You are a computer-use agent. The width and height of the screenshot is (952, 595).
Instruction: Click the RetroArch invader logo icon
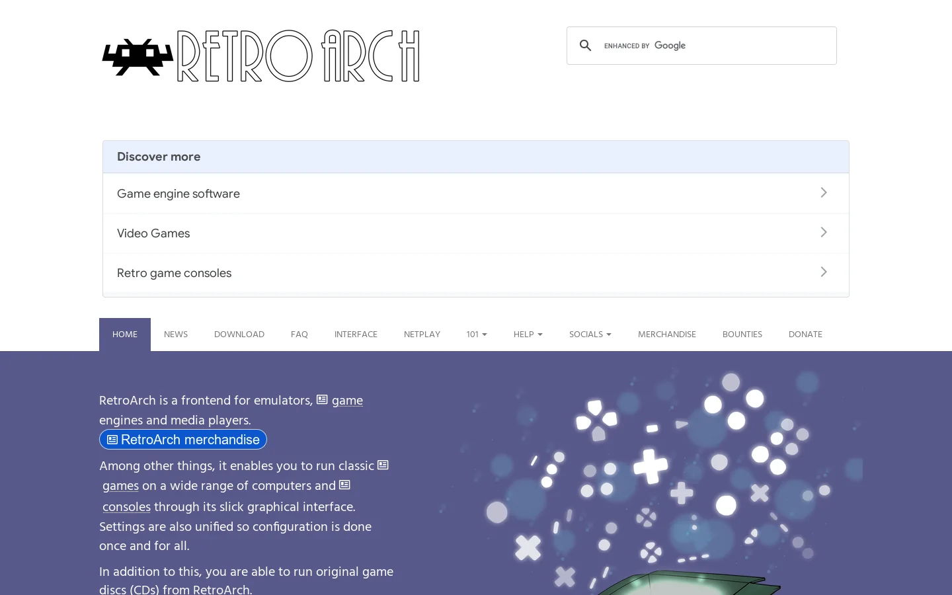coord(138,57)
